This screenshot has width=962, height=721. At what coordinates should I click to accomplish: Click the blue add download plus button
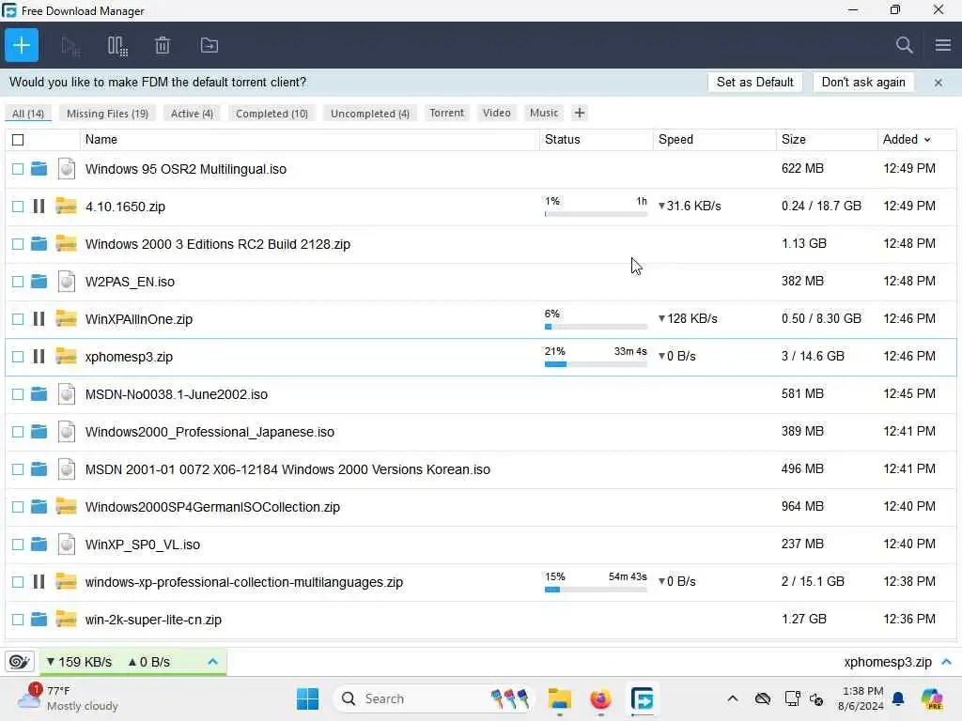point(22,45)
